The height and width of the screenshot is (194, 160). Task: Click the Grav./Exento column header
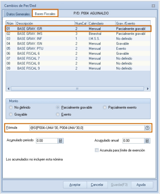coord(133,23)
